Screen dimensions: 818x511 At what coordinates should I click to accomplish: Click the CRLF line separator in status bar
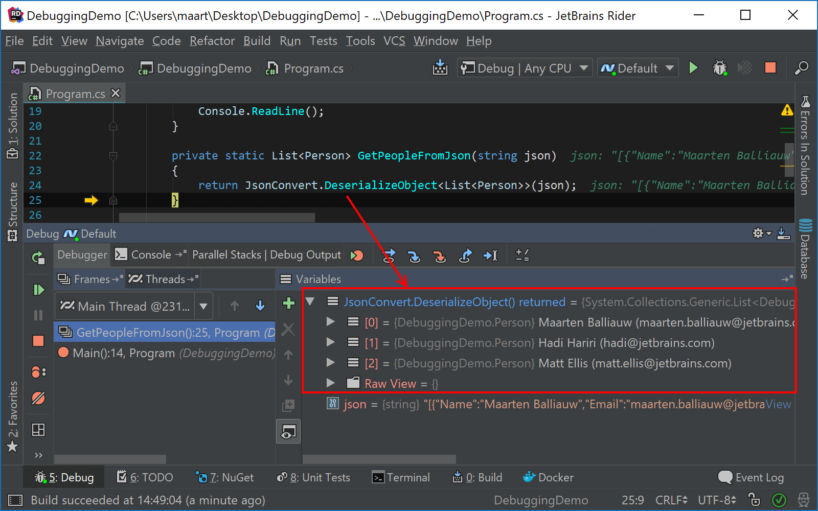point(671,500)
